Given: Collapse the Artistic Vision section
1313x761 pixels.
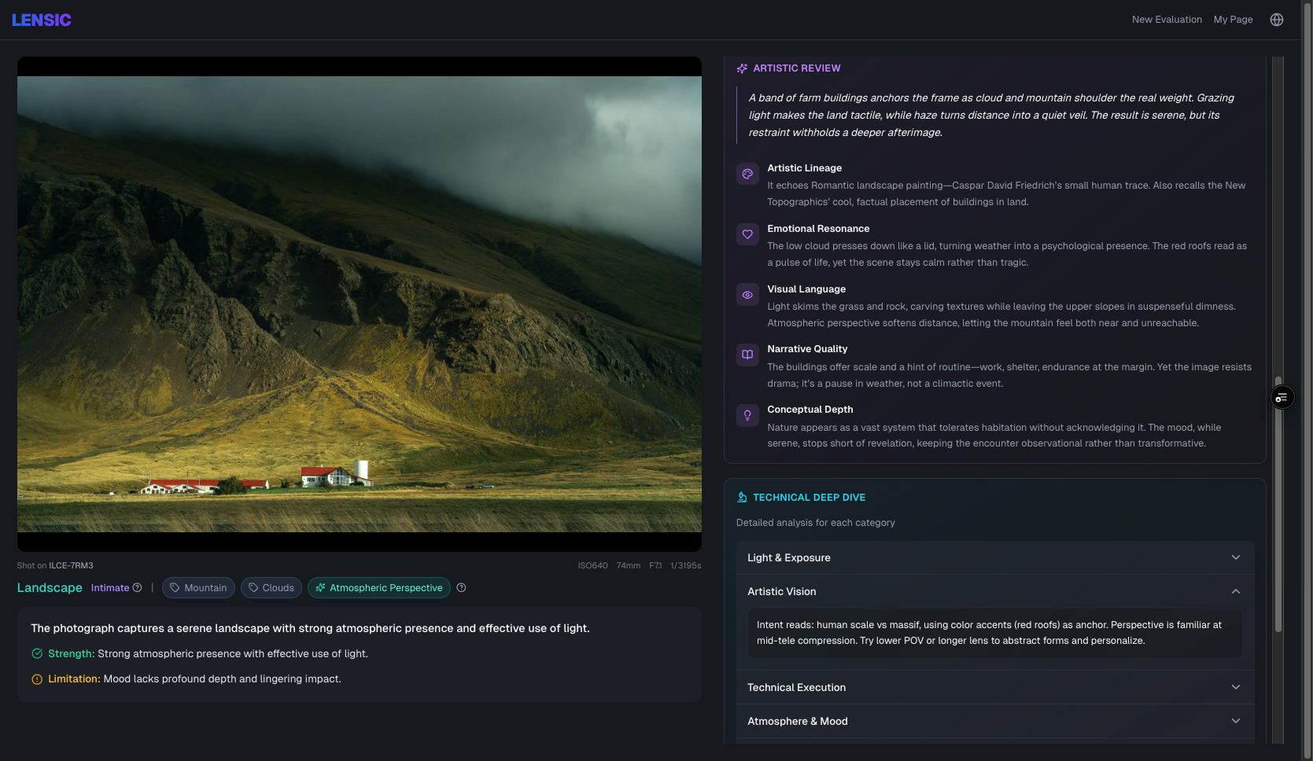Looking at the screenshot, I should point(994,591).
